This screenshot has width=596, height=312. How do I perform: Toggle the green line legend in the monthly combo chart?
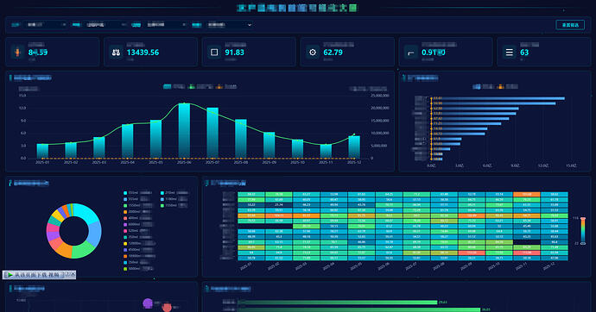tap(200, 87)
